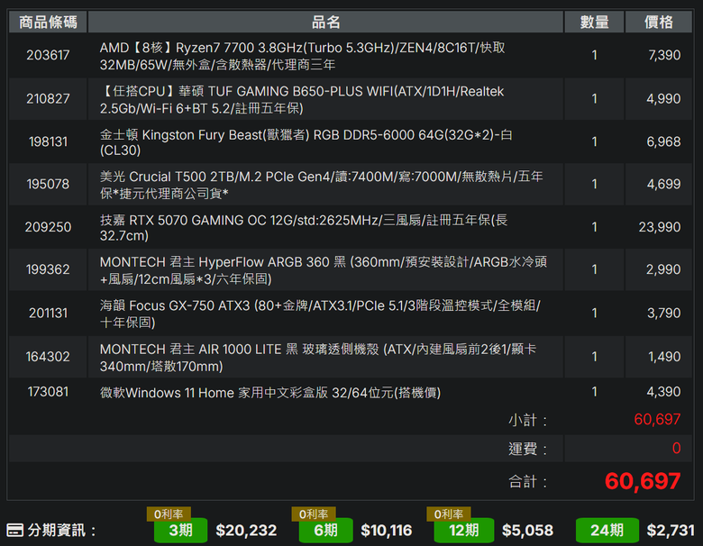Click the 分期資訊 label
This screenshot has width=703, height=546.
(x=62, y=531)
